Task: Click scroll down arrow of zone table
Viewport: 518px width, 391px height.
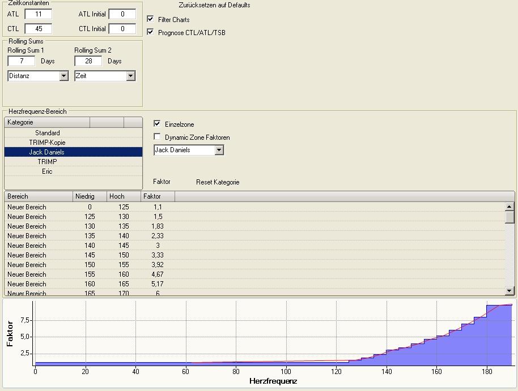Action: point(509,291)
